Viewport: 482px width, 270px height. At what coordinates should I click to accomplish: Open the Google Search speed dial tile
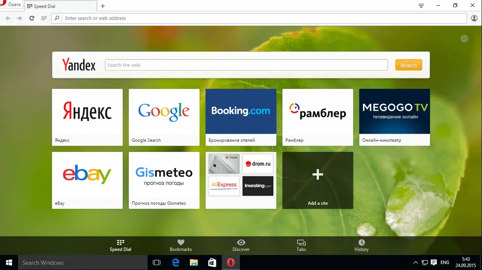tap(164, 117)
